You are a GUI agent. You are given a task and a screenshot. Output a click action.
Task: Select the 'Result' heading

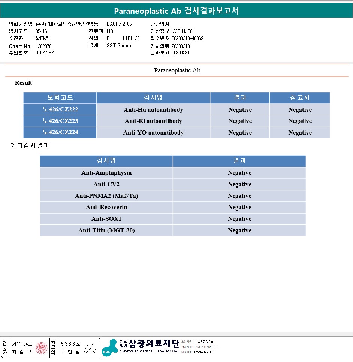[23, 83]
